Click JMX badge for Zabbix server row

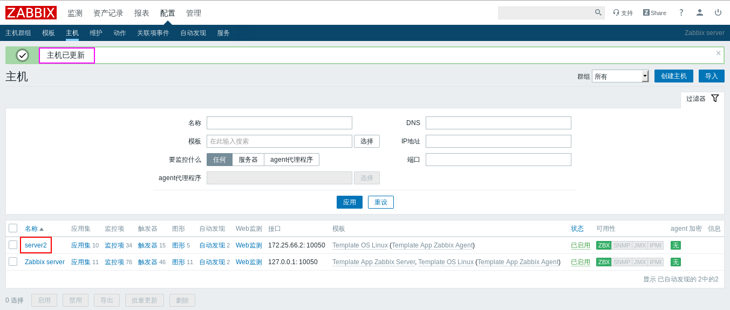640,262
